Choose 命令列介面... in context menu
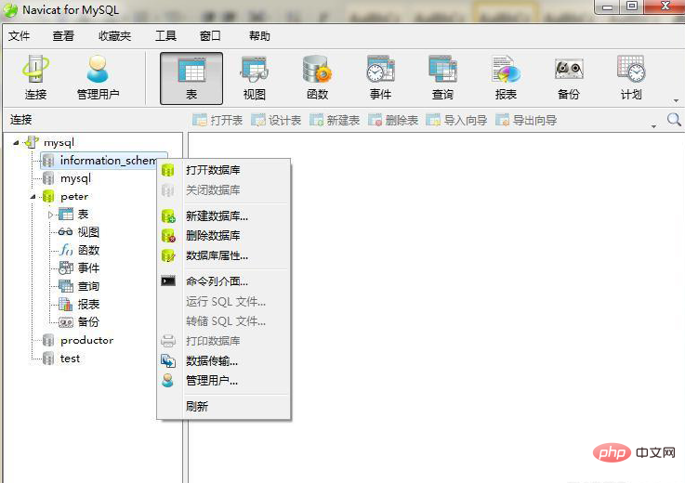Screen dimensions: 685x483 (224, 281)
